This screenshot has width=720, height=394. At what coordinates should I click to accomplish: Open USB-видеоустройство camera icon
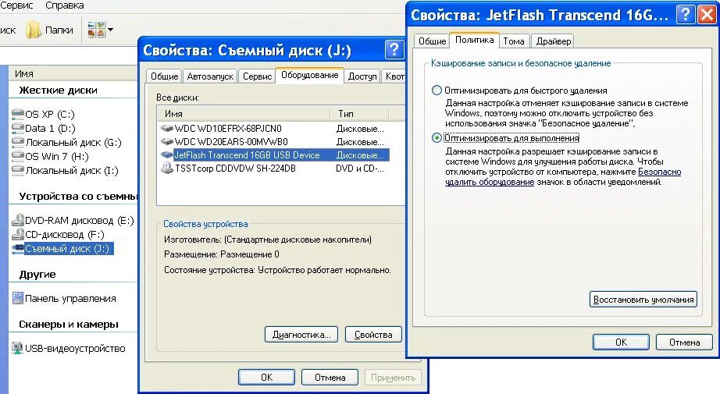pyautogui.click(x=17, y=348)
